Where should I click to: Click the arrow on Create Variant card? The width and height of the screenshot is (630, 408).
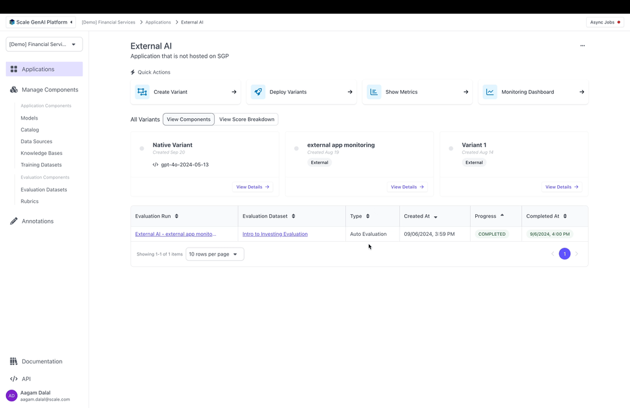pyautogui.click(x=234, y=92)
